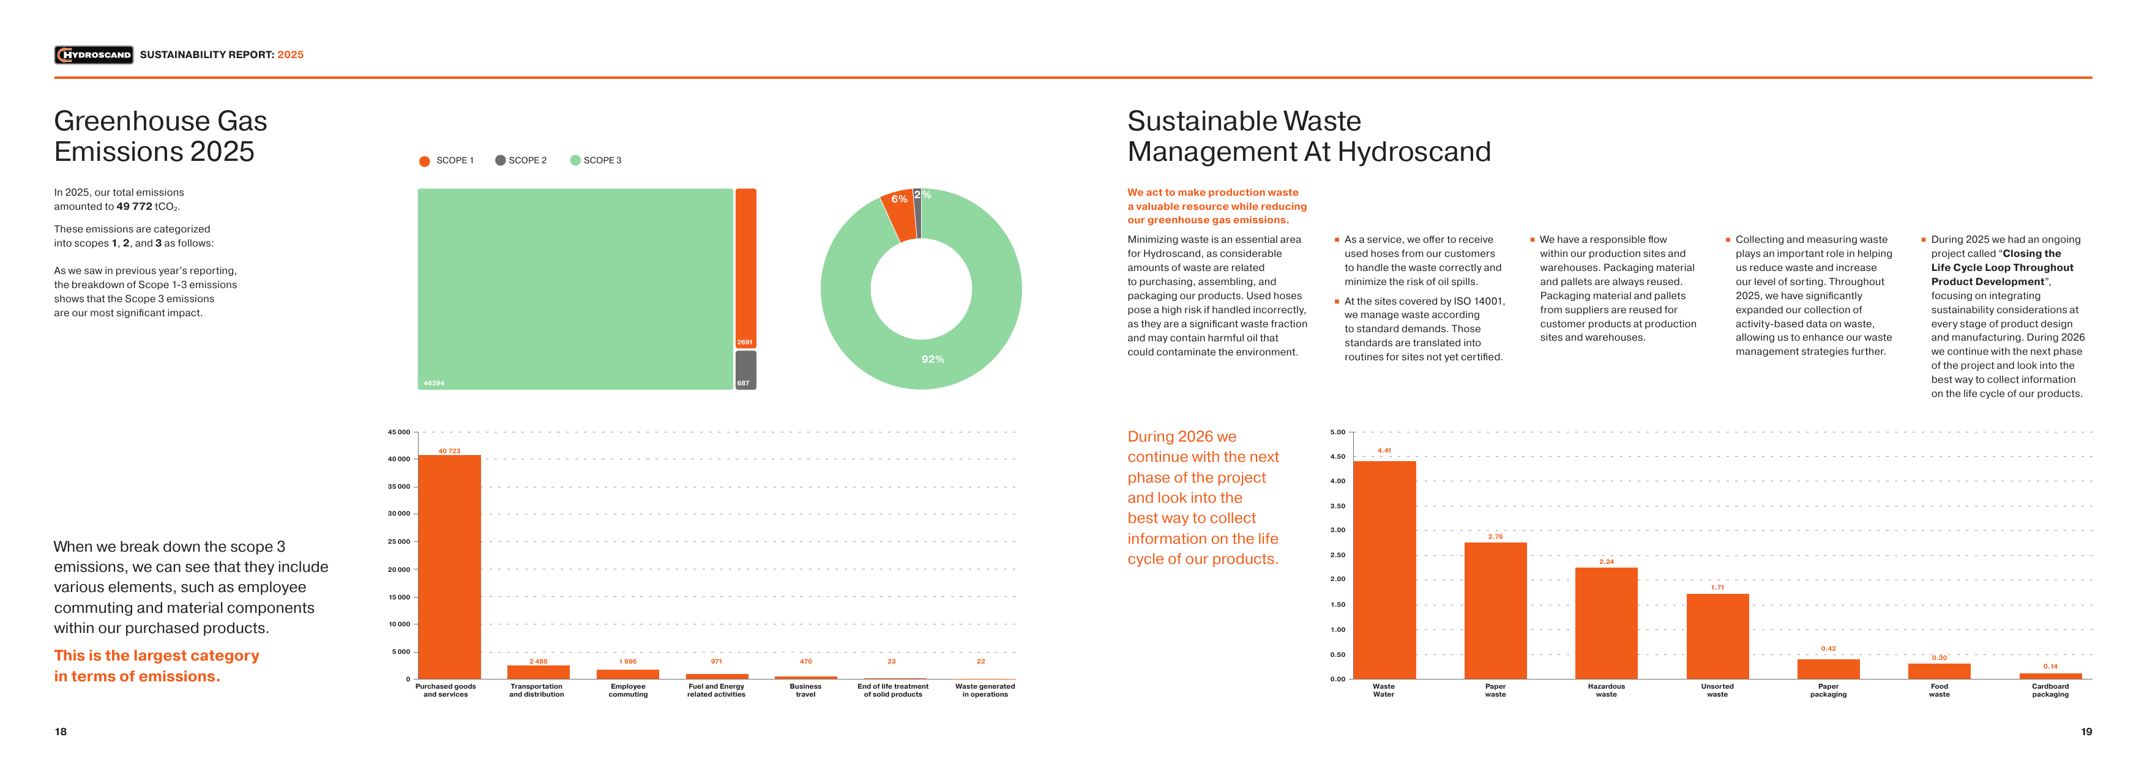
Task: Click the 'Hazardous waste' bar valued 2.24
Action: coord(1606,623)
